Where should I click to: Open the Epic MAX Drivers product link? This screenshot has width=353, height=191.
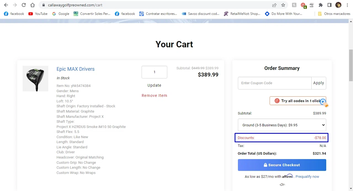point(75,69)
